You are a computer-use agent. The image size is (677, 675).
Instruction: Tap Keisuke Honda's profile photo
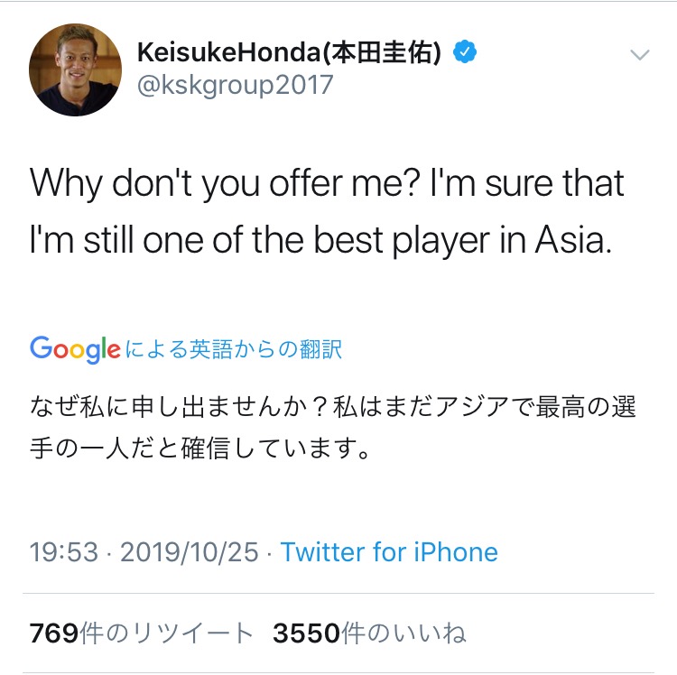(x=75, y=69)
